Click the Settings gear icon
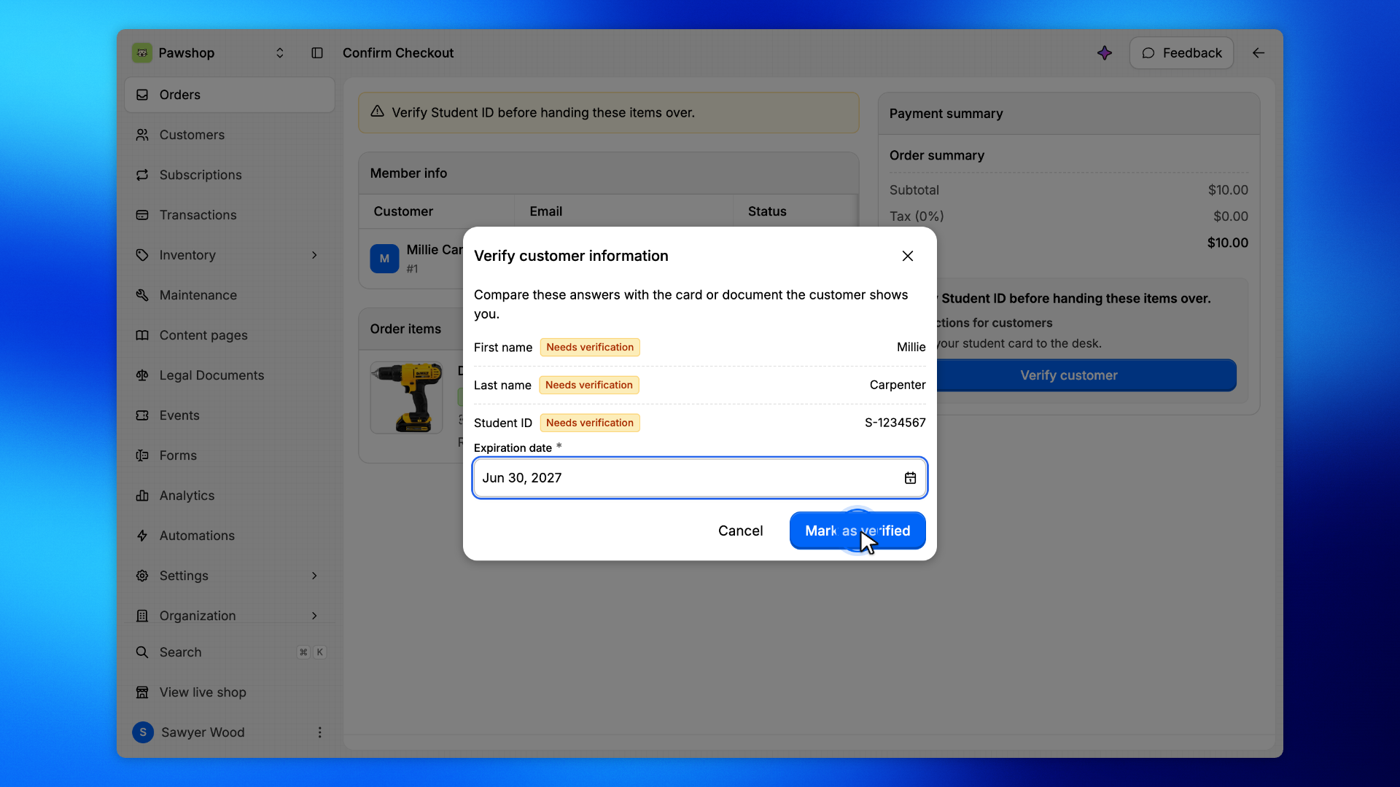 pyautogui.click(x=142, y=576)
